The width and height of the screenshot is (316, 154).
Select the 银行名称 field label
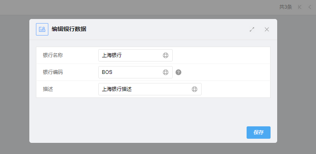click(53, 55)
